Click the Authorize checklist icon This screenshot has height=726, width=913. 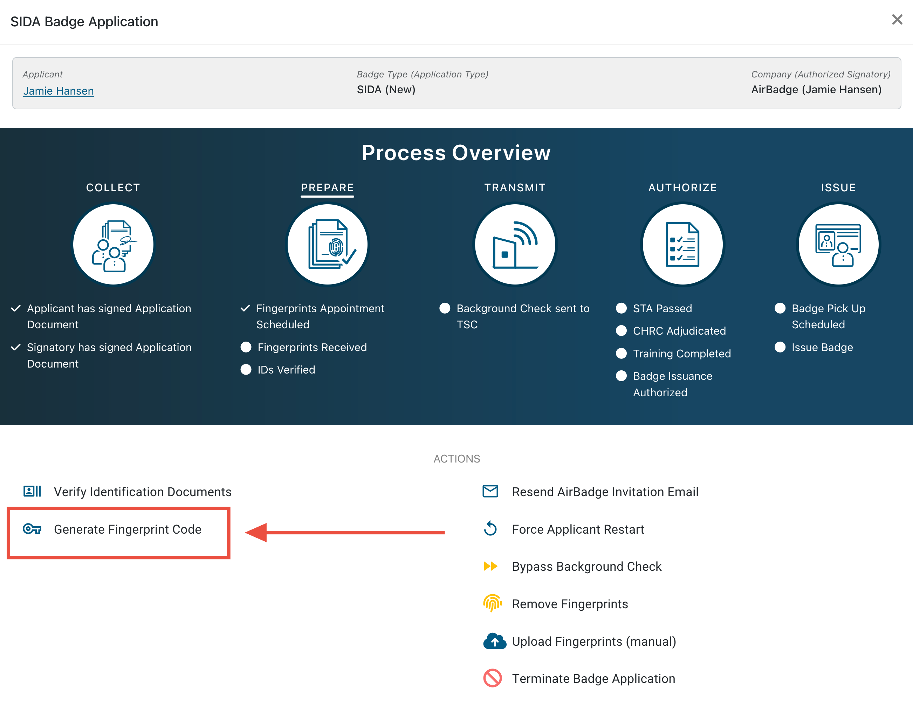coord(682,245)
